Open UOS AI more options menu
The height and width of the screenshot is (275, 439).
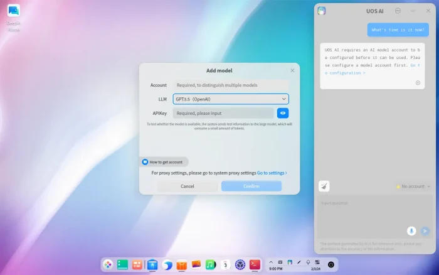click(x=398, y=11)
